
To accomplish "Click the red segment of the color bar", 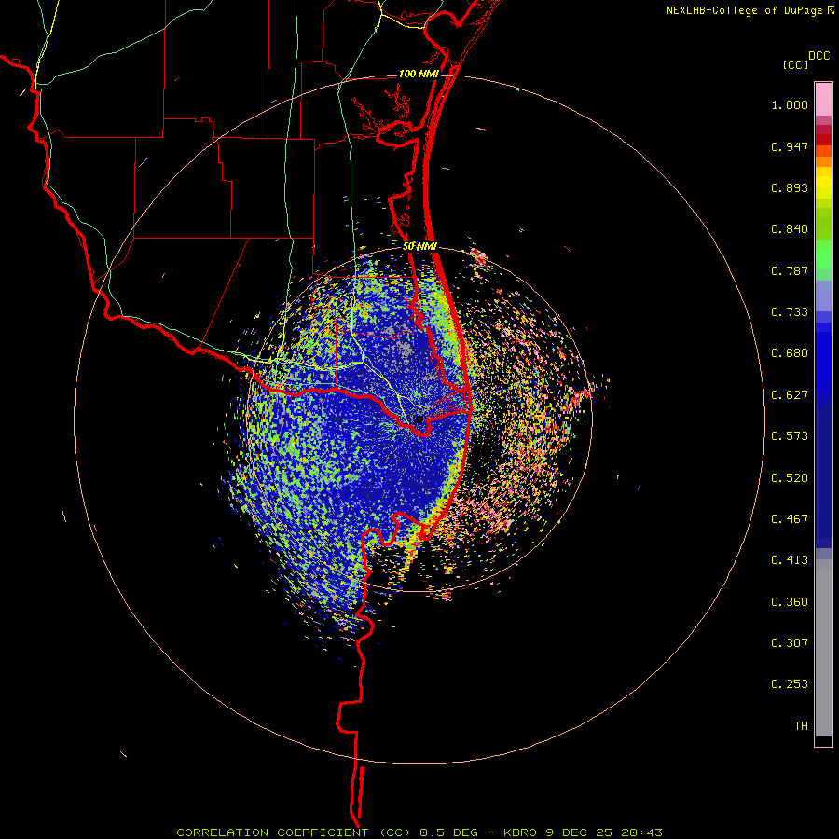I will (823, 140).
